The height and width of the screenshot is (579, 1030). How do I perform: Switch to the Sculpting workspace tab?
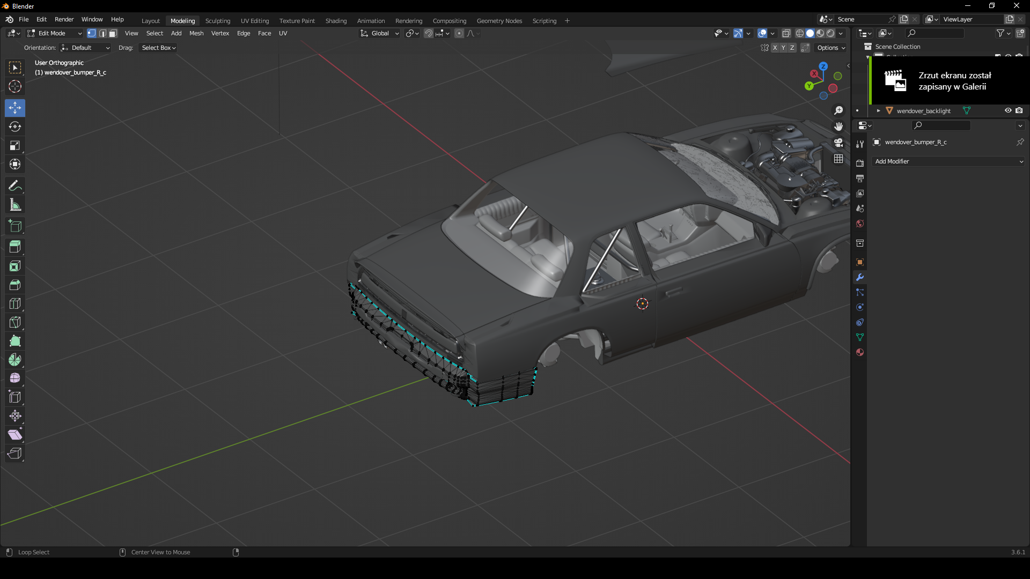click(218, 21)
